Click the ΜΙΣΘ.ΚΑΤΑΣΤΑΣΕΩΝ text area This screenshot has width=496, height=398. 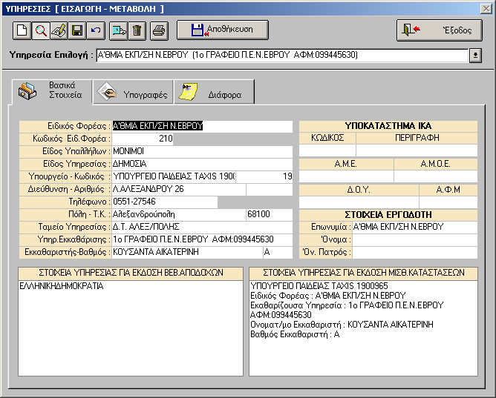coord(363,328)
